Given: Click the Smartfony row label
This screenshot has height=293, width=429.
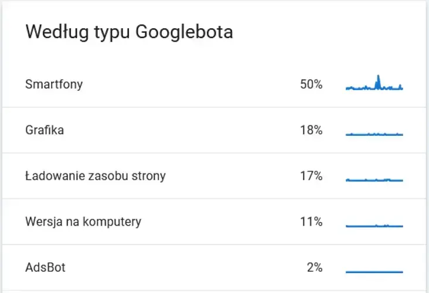Looking at the screenshot, I should tap(54, 84).
